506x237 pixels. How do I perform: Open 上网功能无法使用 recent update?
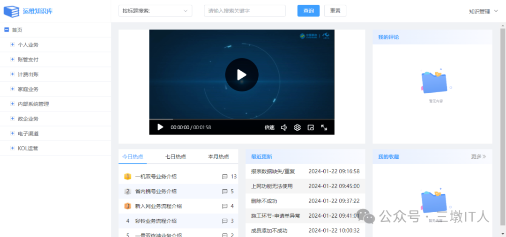click(x=272, y=186)
